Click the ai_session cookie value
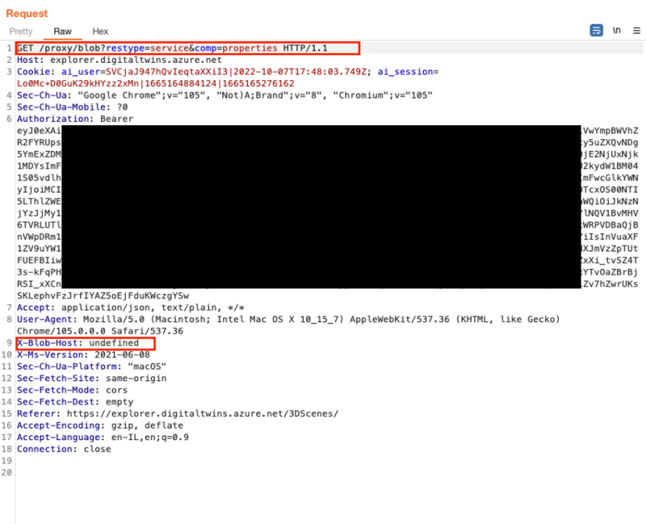This screenshot has width=646, height=524. tap(155, 84)
